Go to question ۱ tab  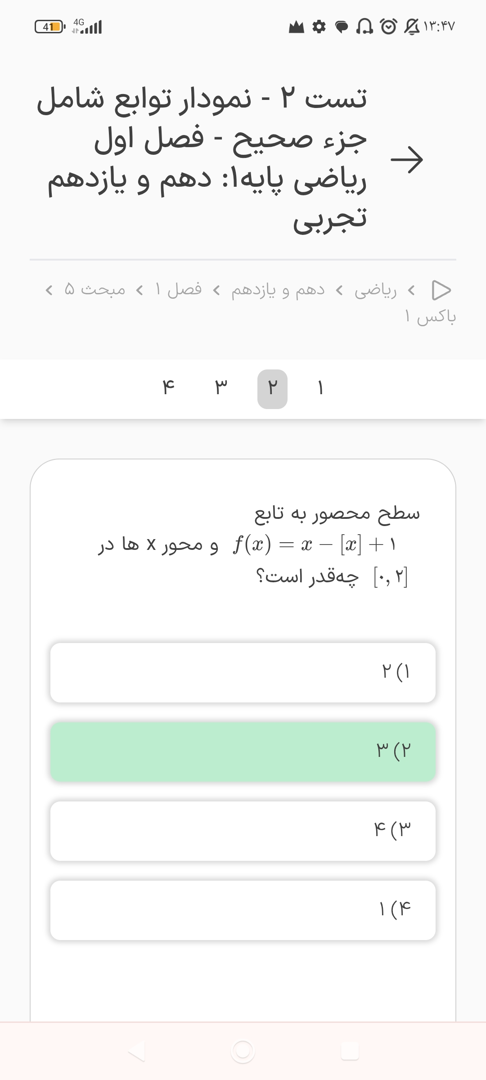[320, 389]
